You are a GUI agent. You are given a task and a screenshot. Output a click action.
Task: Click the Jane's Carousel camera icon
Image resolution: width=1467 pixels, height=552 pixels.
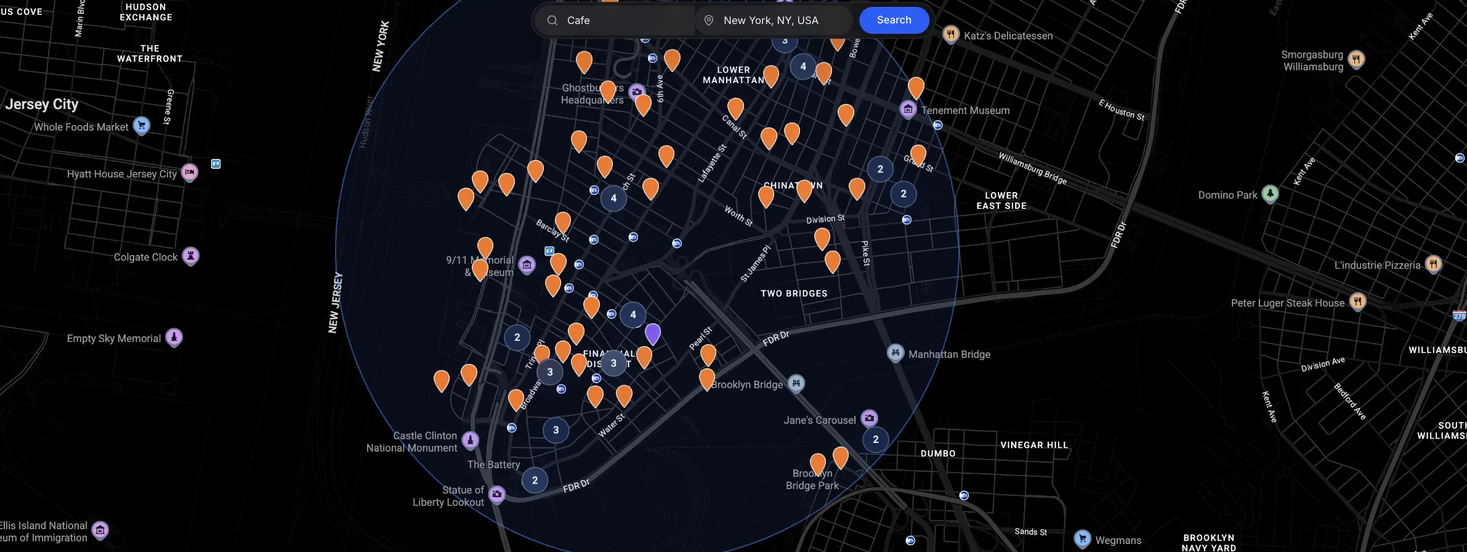click(869, 419)
